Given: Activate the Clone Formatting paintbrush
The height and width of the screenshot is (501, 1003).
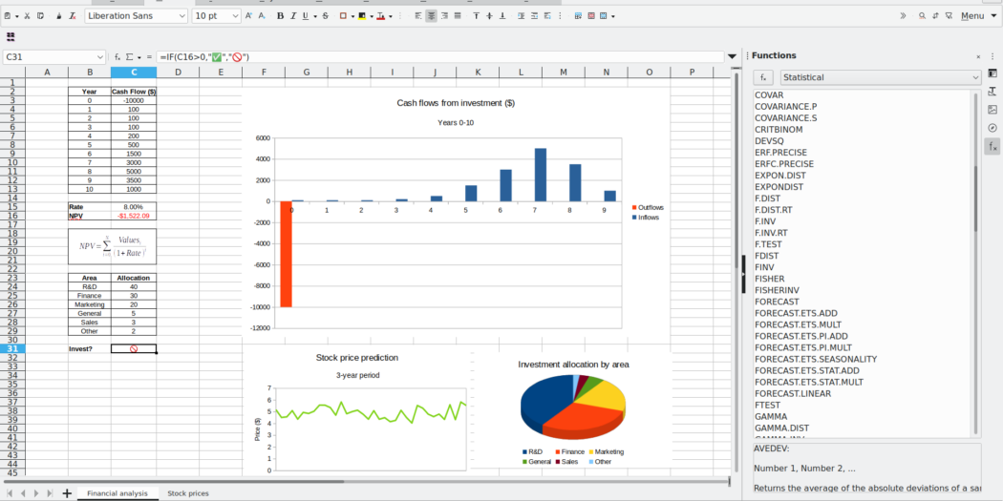Looking at the screenshot, I should [x=59, y=16].
